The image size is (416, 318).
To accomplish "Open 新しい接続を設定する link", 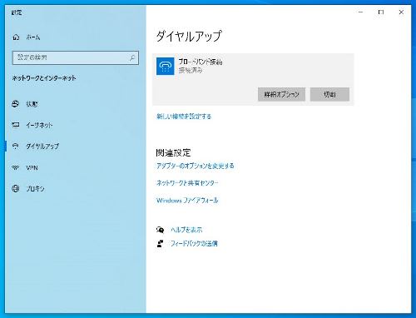I will [184, 117].
